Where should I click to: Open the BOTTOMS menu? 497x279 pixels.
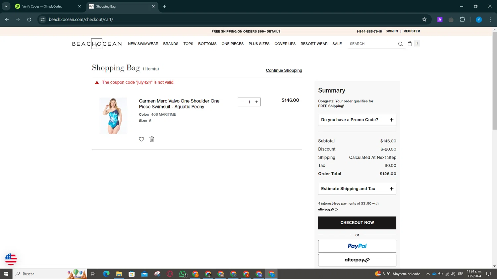[207, 44]
